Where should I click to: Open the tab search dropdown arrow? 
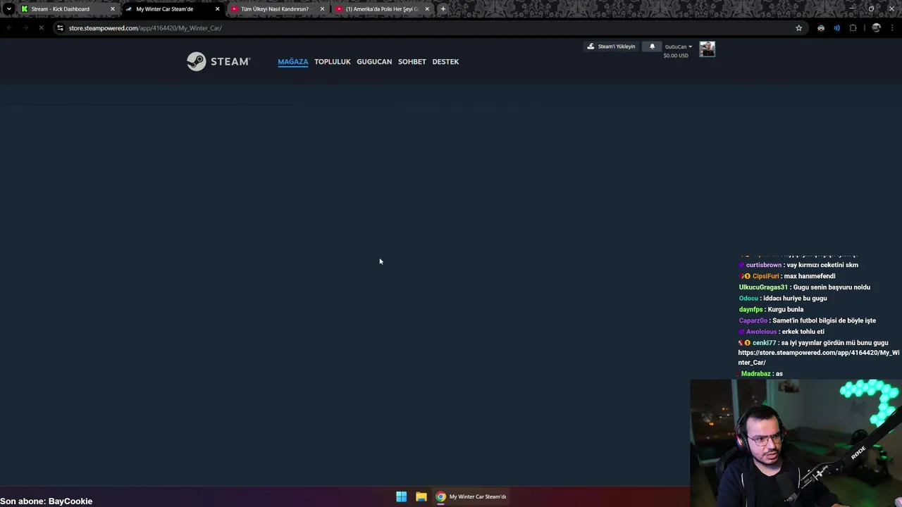[8, 9]
